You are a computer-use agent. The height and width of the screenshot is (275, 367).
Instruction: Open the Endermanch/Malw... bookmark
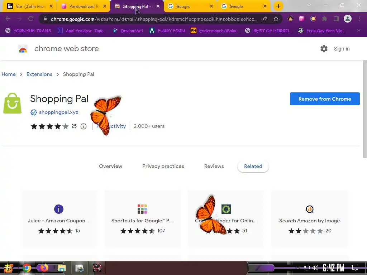coord(215,30)
